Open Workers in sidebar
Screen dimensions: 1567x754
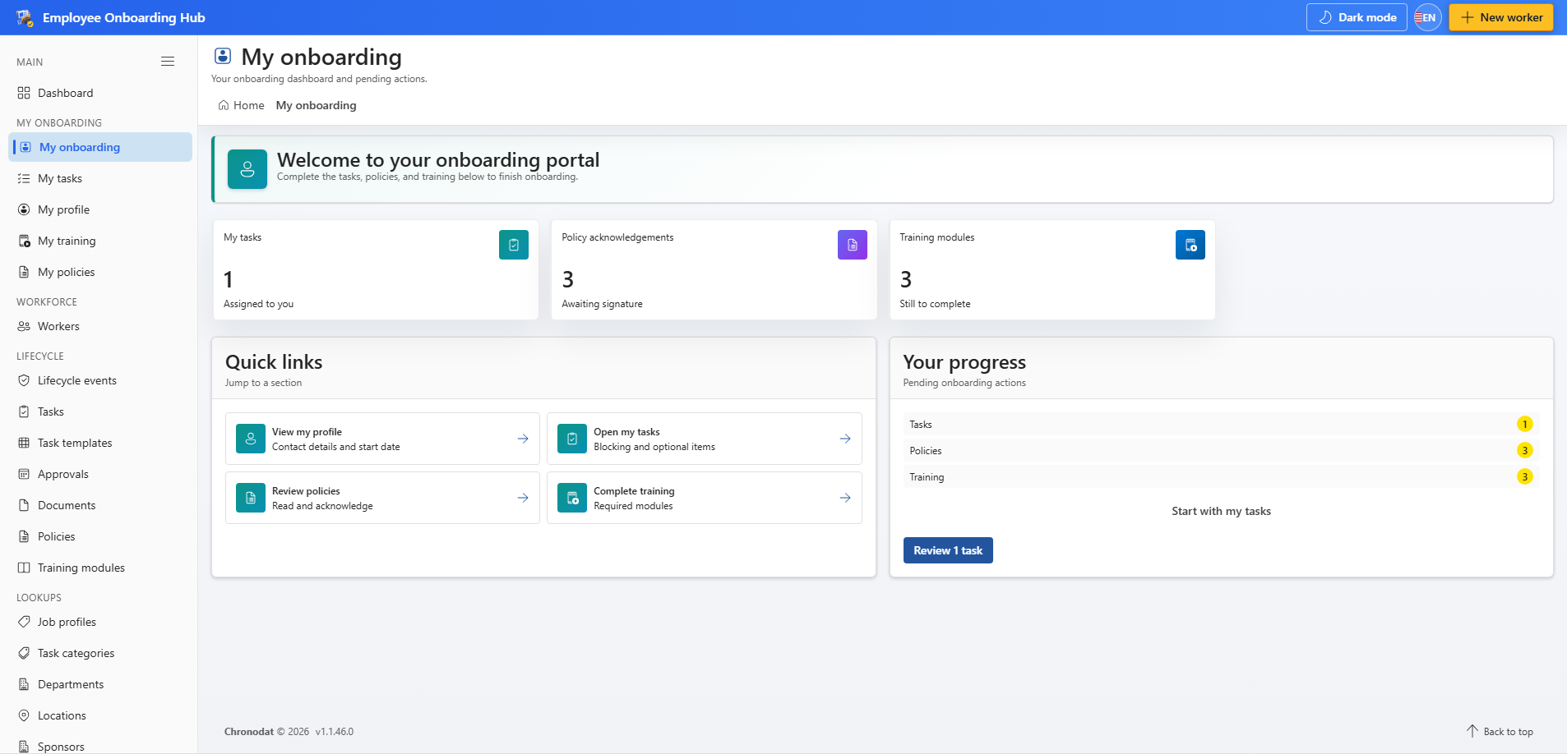[x=100, y=326]
